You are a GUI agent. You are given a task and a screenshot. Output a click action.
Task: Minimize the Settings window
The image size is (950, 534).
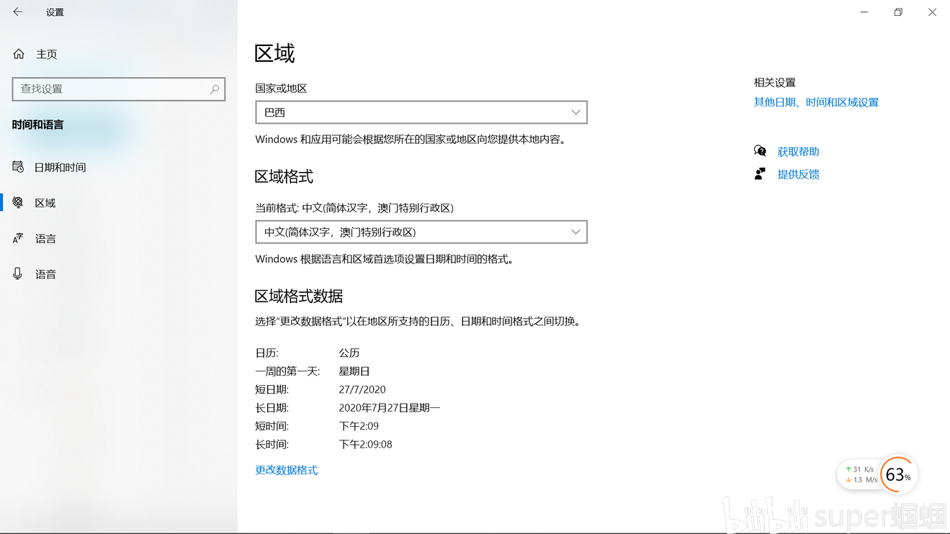click(864, 12)
